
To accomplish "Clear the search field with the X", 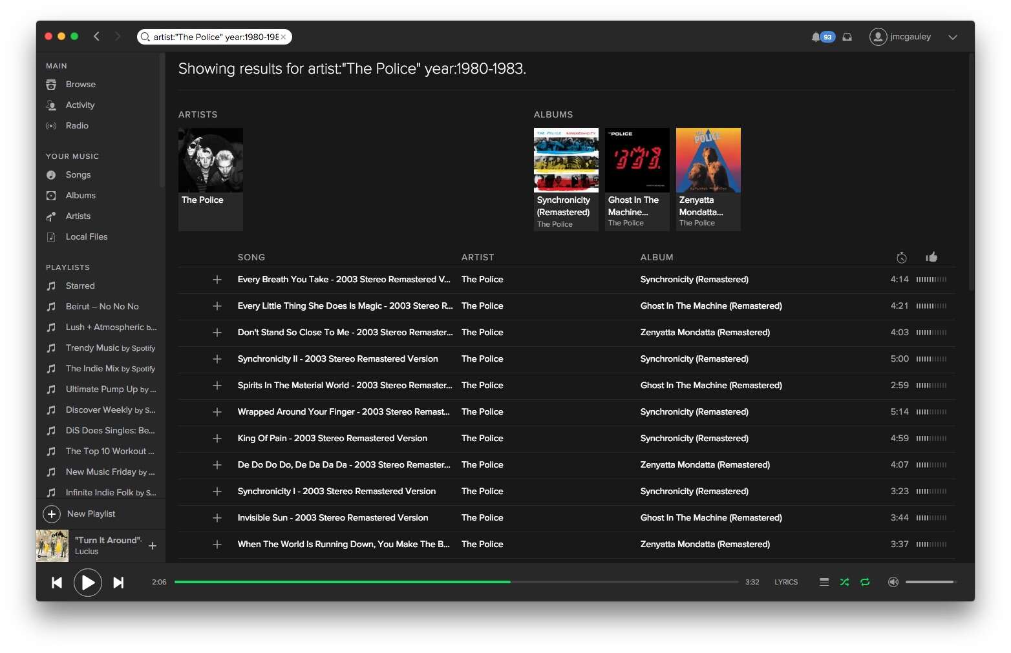I will 283,37.
